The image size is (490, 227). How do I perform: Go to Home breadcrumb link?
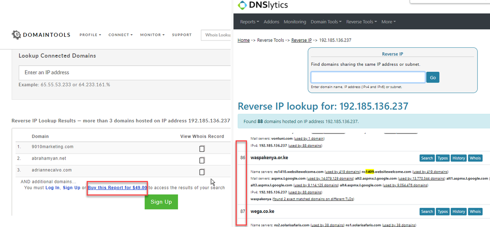pos(244,40)
